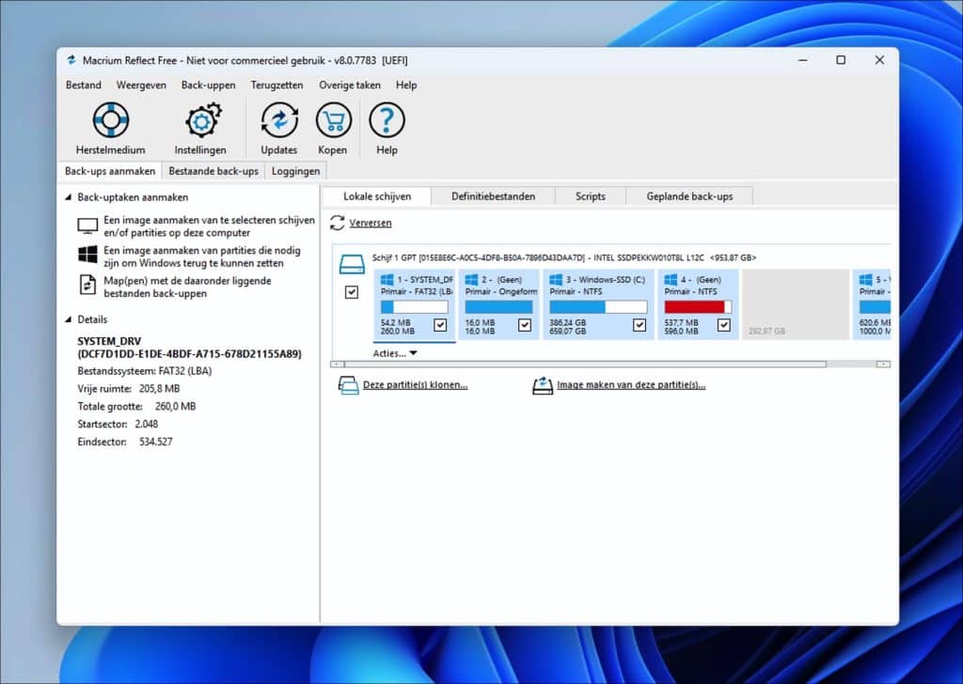Screen dimensions: 963x684
Task: Uncheck the SYSTEM_DRV partition checkbox
Action: (440, 325)
